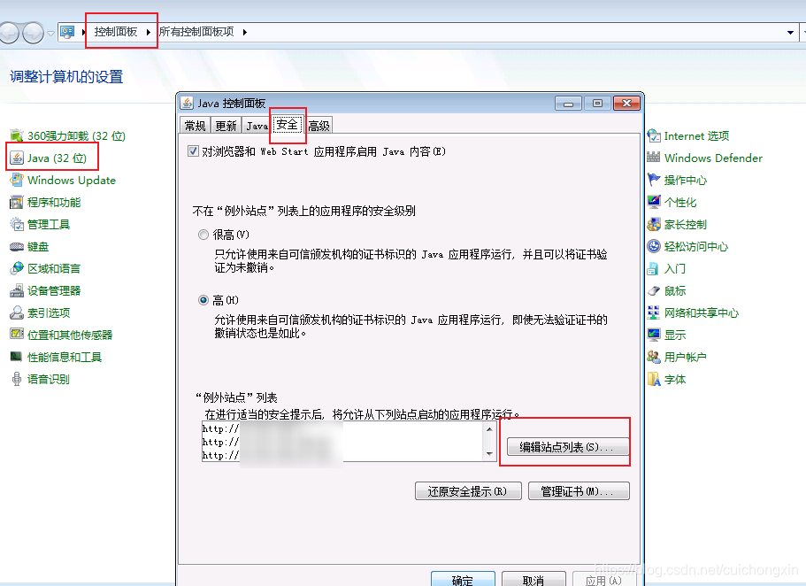The height and width of the screenshot is (586, 806).
Task: Click 取消 button
Action: tap(533, 579)
